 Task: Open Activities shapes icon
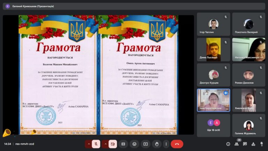coord(253,144)
